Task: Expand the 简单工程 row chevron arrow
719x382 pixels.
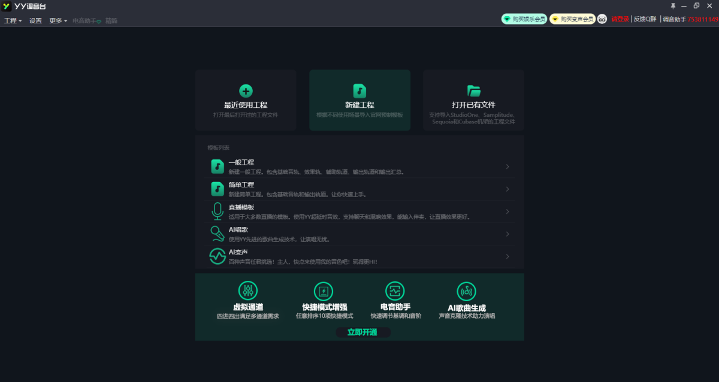Action: pos(507,189)
